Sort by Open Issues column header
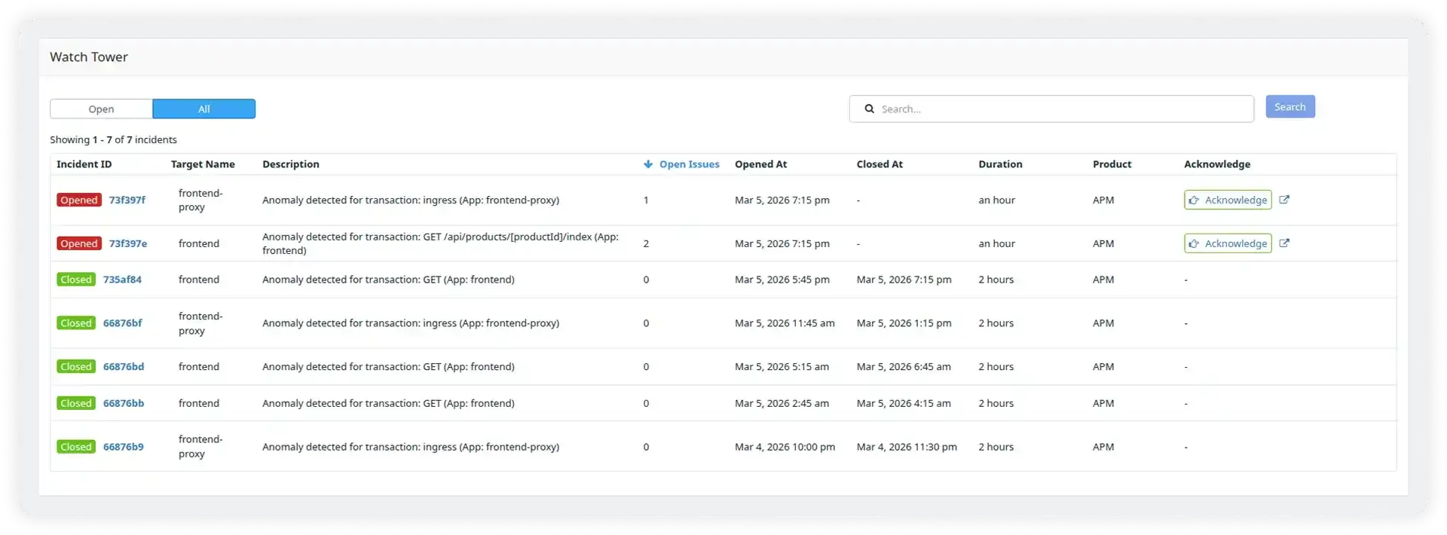1447x535 pixels. point(689,164)
